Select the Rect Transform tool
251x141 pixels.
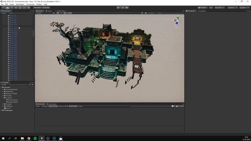pos(20,8)
